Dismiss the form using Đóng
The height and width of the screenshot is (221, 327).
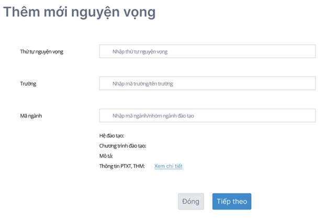pos(191,202)
